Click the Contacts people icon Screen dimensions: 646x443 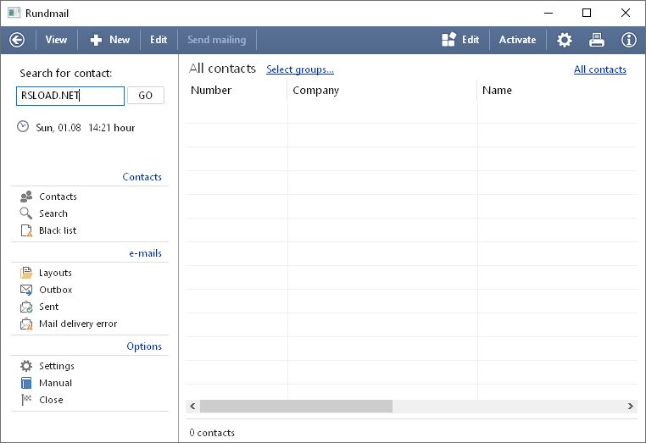(x=26, y=197)
